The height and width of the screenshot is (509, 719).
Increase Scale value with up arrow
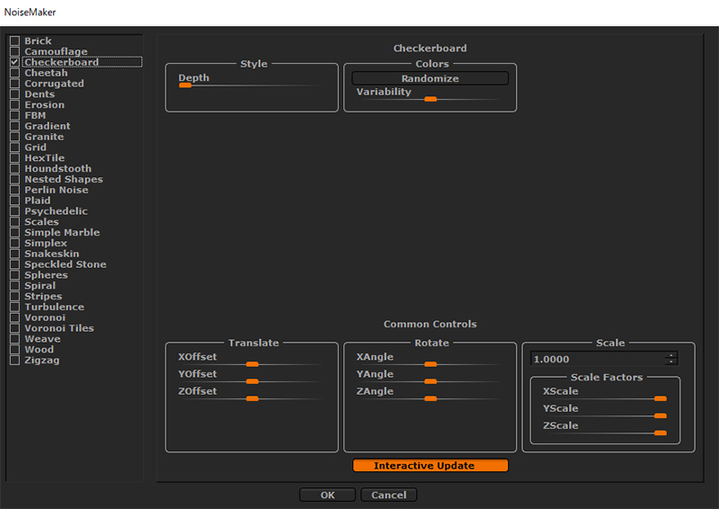(x=670, y=355)
